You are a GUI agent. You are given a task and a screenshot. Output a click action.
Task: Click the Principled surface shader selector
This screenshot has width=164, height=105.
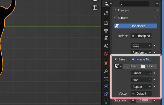141,36
